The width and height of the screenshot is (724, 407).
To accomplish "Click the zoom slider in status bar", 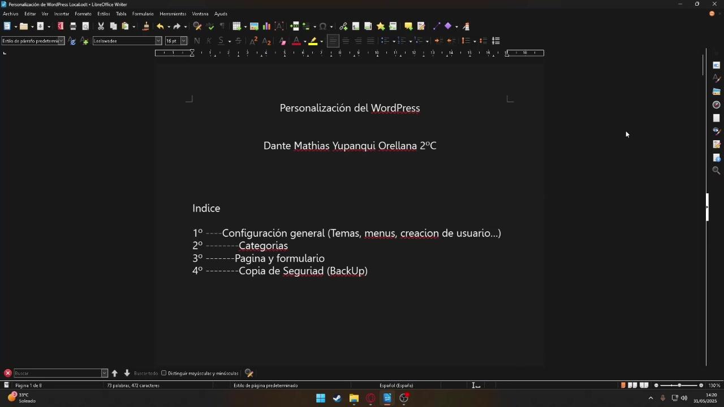I will coord(679,386).
